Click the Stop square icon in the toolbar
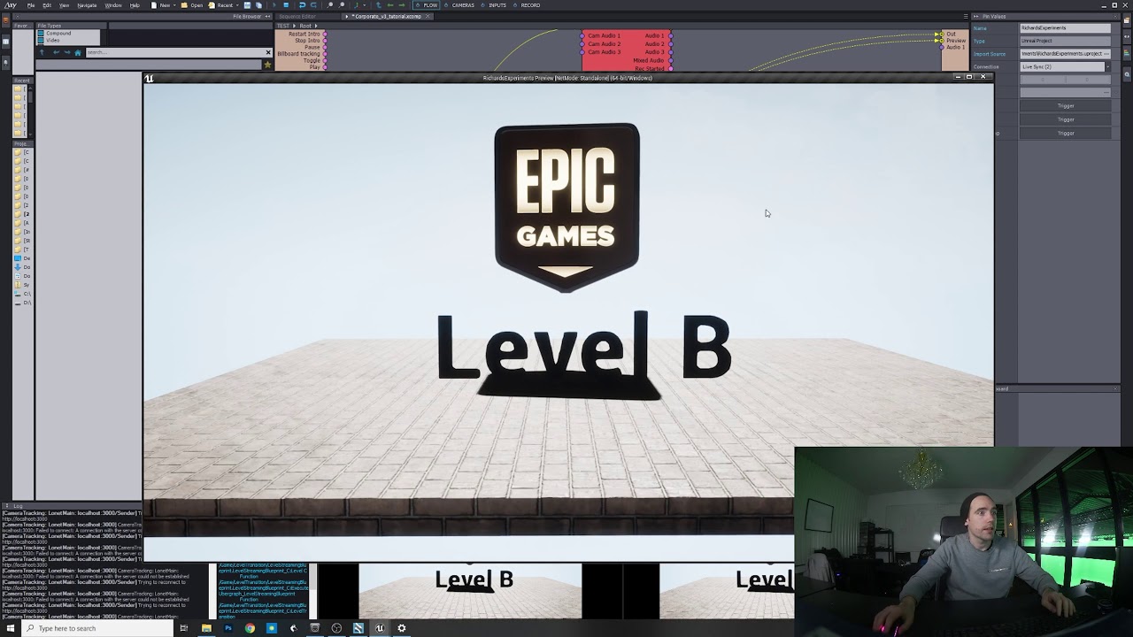The width and height of the screenshot is (1133, 637). pyautogui.click(x=286, y=5)
